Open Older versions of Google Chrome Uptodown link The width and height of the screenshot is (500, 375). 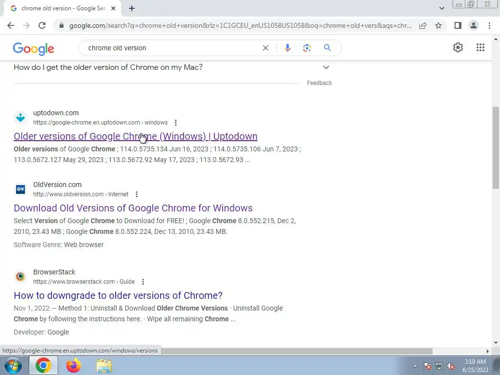(136, 136)
